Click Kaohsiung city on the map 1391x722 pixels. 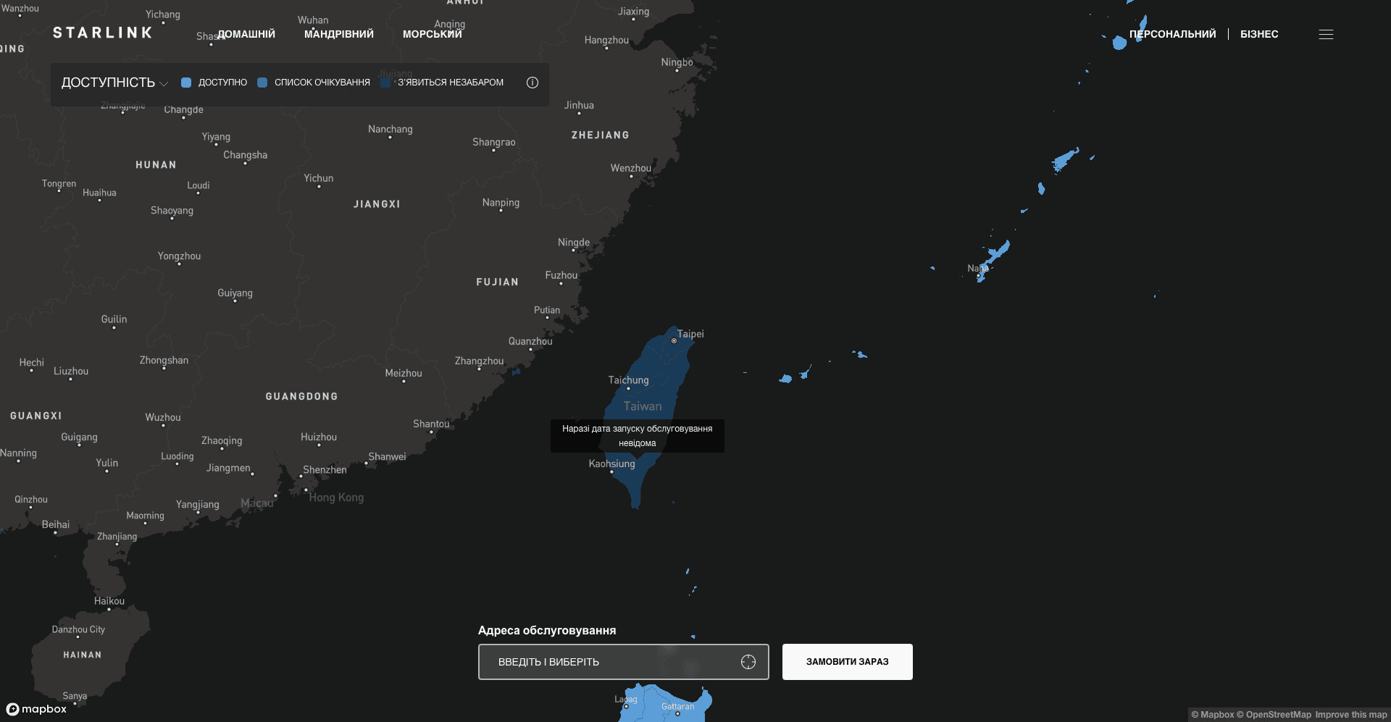tap(611, 464)
